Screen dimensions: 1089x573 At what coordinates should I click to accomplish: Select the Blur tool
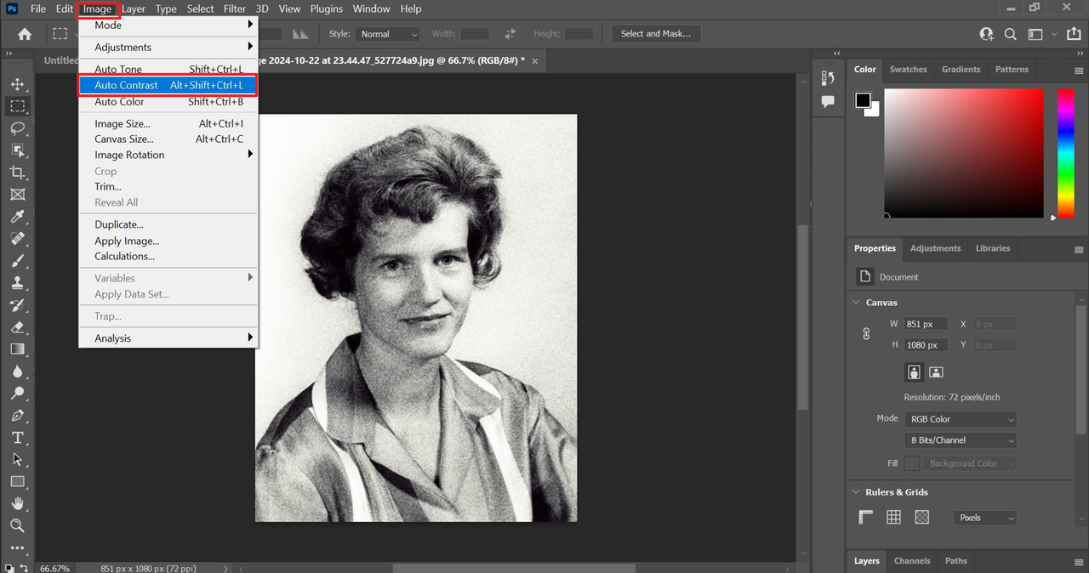pyautogui.click(x=17, y=372)
